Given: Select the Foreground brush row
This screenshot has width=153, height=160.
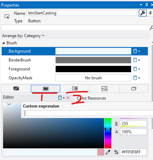Looking at the screenshot, I should tap(75, 69).
